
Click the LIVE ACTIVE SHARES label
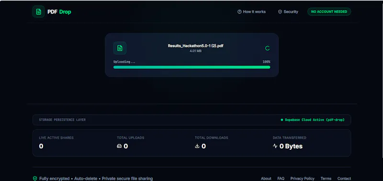coord(56,138)
